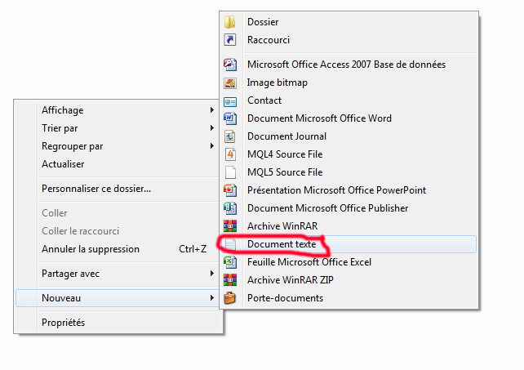Select Personnaliser ce dossier option

(x=96, y=189)
